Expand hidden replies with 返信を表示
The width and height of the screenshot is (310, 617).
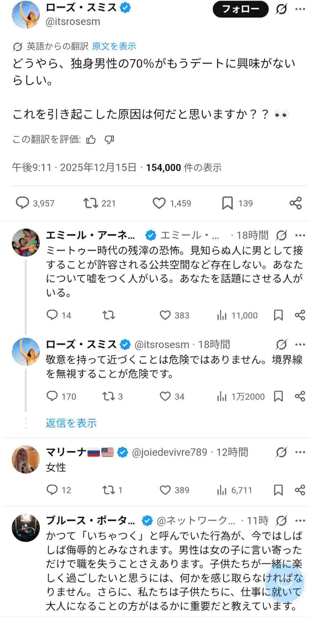(x=71, y=423)
